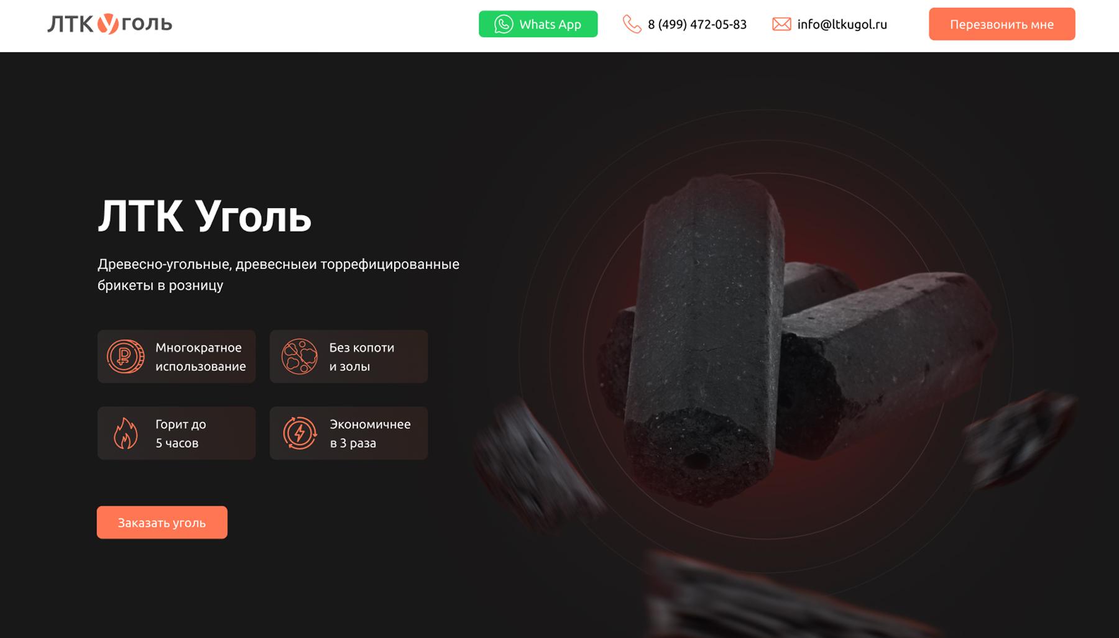Click the envelope email icon
Viewport: 1119px width, 638px height.
click(x=781, y=24)
